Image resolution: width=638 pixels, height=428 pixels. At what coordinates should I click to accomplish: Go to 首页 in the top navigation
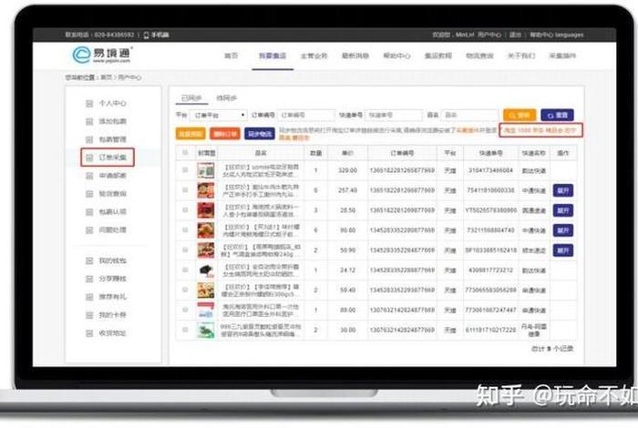click(x=232, y=56)
